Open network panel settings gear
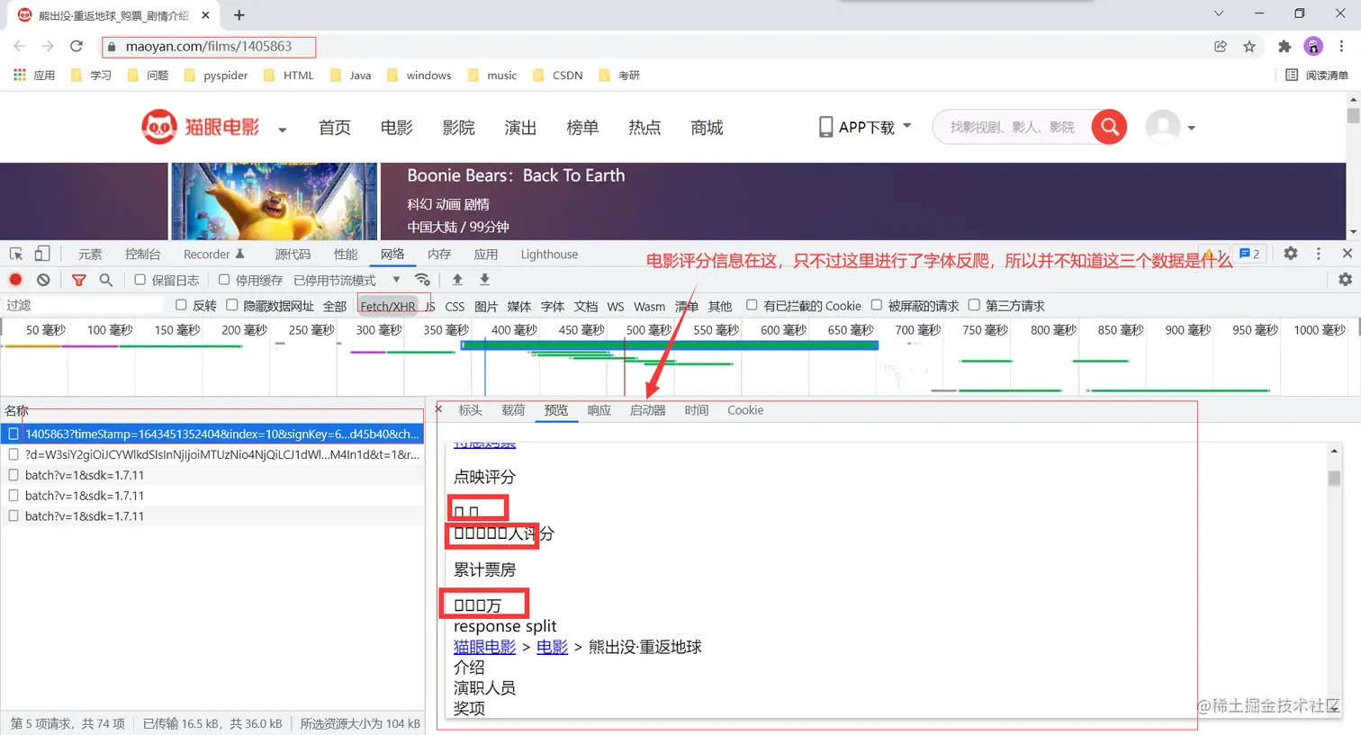 click(x=1345, y=280)
